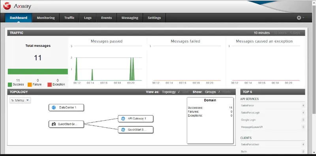Click the DataCenter 1 globe icon

click(x=54, y=108)
